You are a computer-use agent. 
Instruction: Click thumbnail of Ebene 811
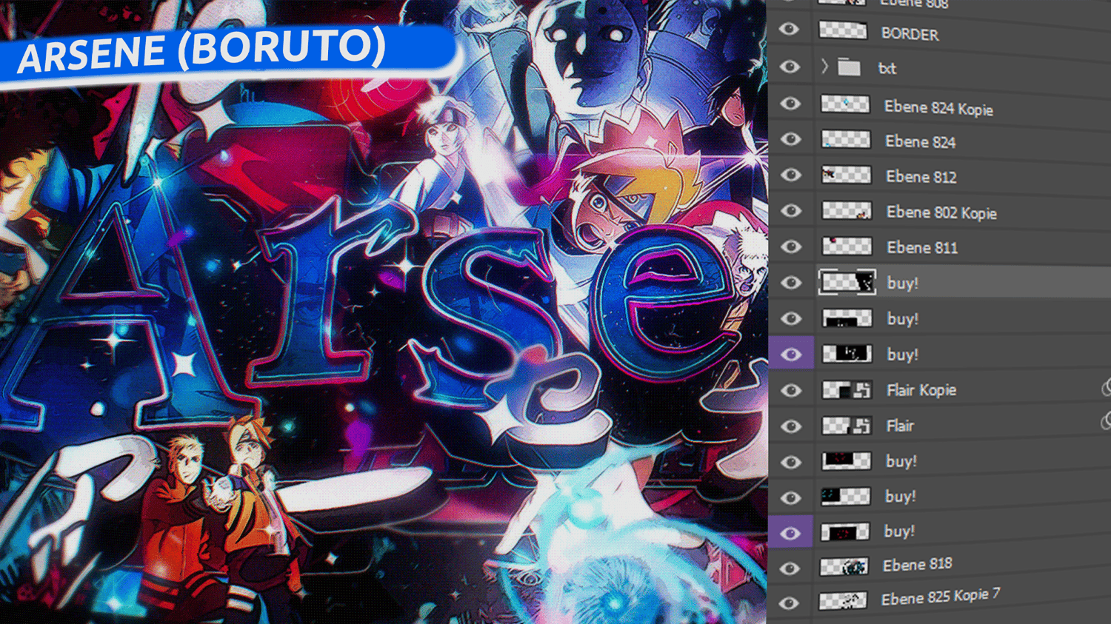coord(847,246)
